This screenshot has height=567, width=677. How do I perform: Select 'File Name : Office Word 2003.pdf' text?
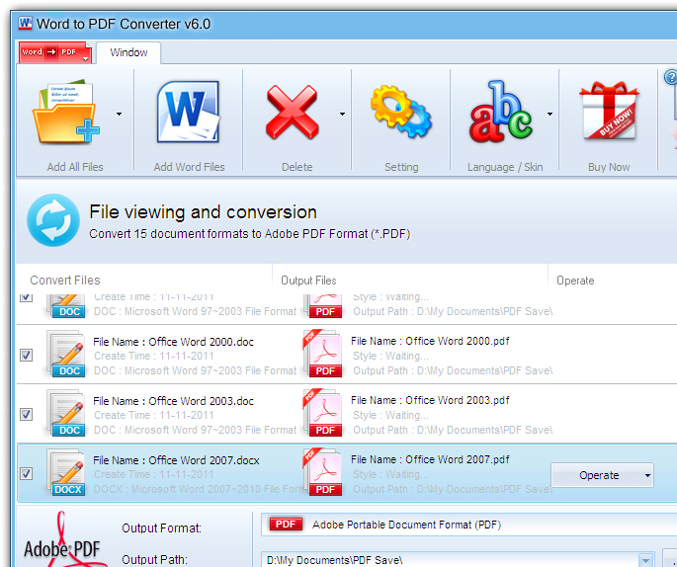click(430, 400)
